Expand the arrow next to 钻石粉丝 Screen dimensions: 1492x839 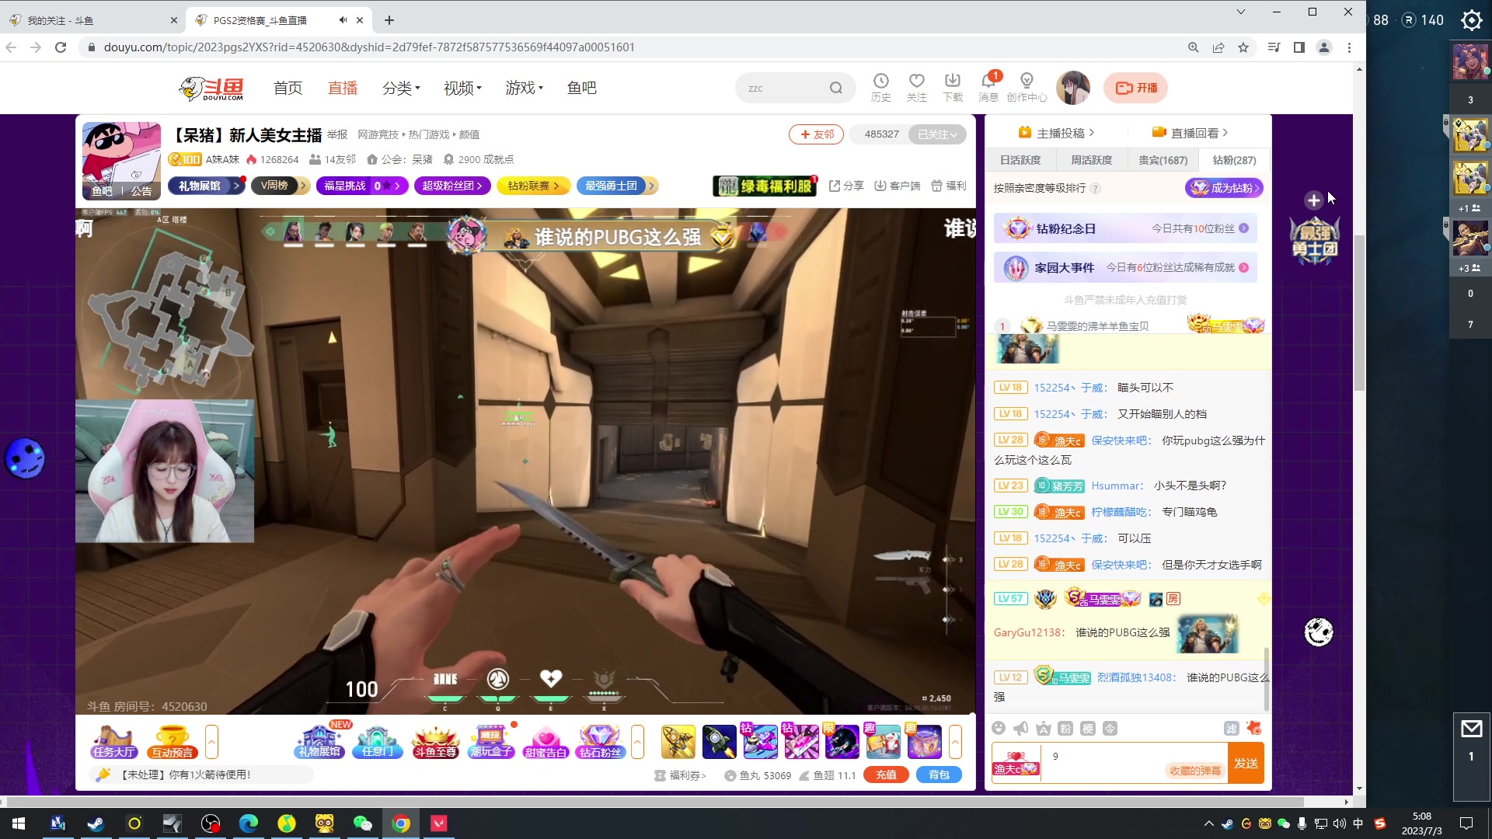coord(637,742)
